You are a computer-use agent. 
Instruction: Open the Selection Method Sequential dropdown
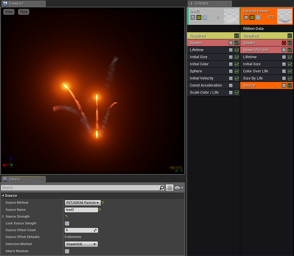coord(81,244)
